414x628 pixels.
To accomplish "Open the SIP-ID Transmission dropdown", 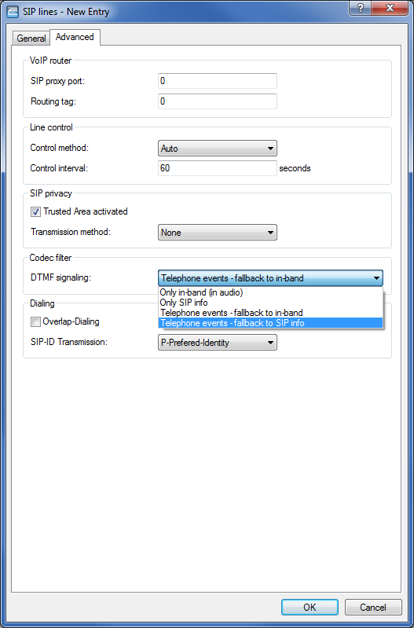I will click(x=218, y=343).
